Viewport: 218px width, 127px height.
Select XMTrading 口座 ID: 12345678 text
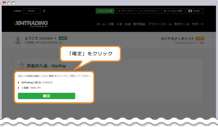tap(37, 82)
